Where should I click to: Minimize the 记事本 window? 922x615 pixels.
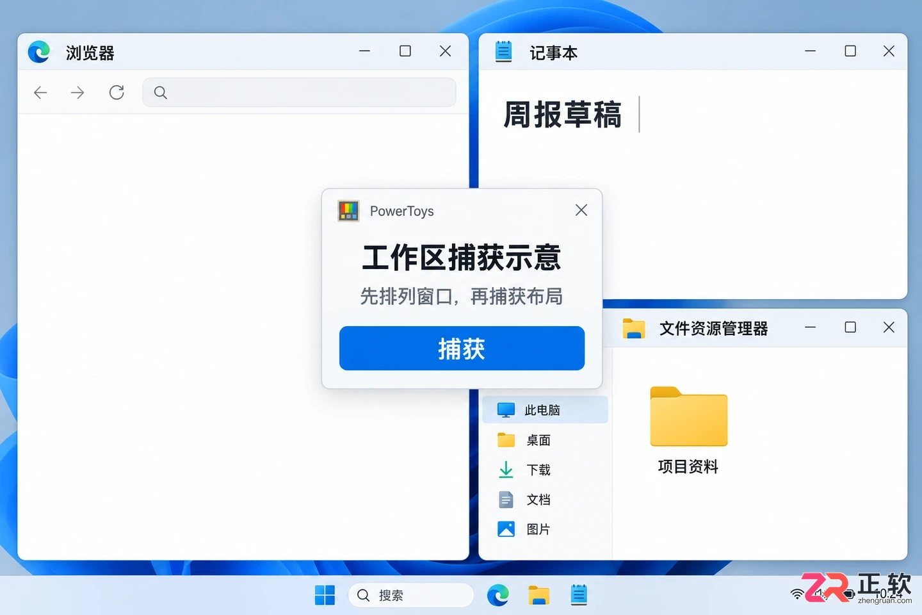pos(811,51)
